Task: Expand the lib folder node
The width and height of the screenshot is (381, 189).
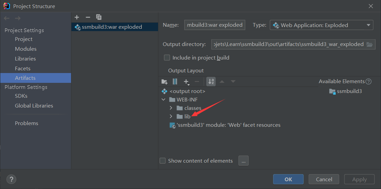Action: [x=171, y=116]
